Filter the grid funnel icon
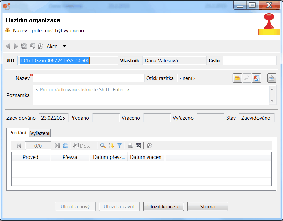The image size is (283, 221). [119, 146]
